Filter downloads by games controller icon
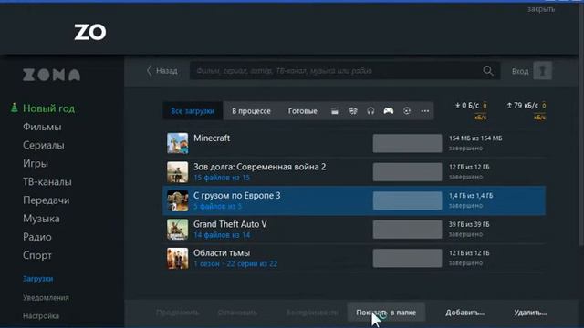Viewport: 584px width, 328px height. tap(389, 111)
